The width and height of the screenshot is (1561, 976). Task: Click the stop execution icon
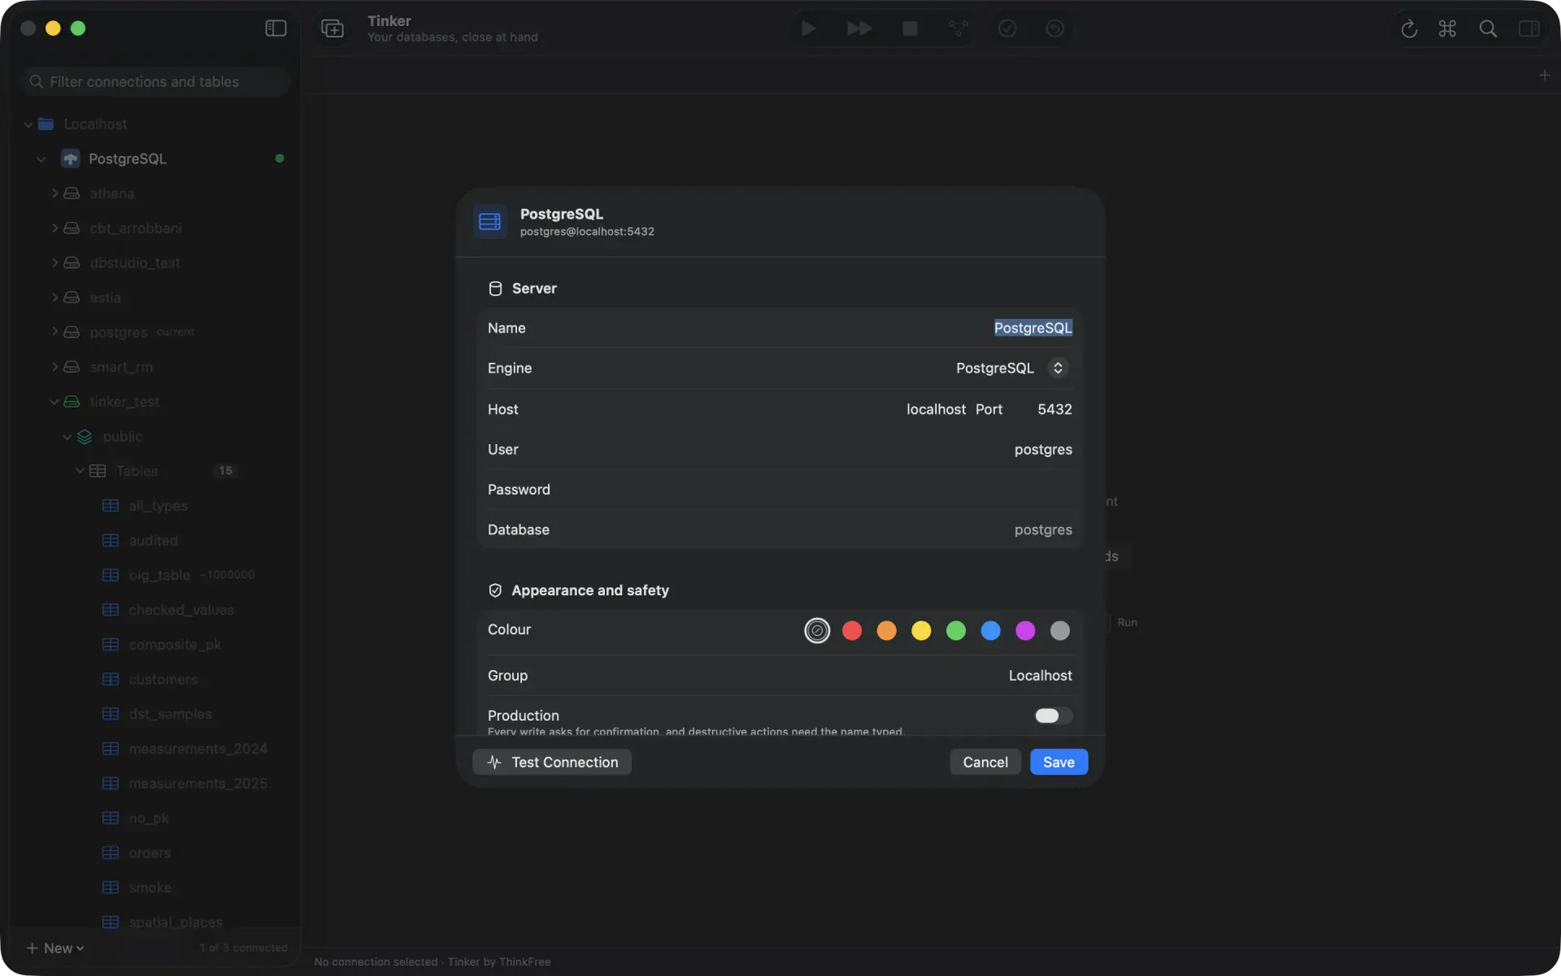[910, 28]
